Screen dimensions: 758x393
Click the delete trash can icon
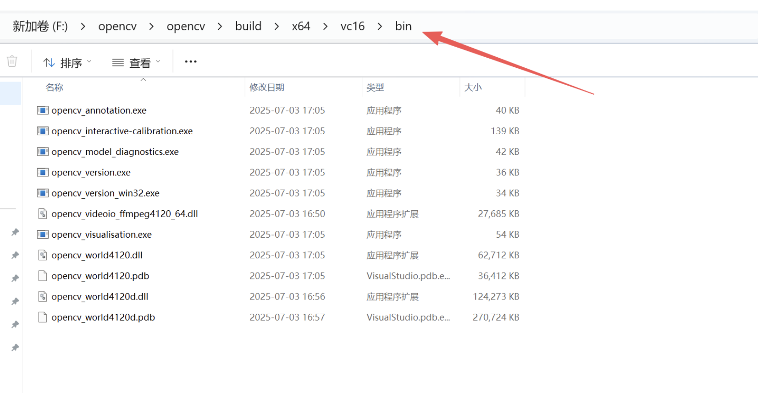(x=12, y=61)
